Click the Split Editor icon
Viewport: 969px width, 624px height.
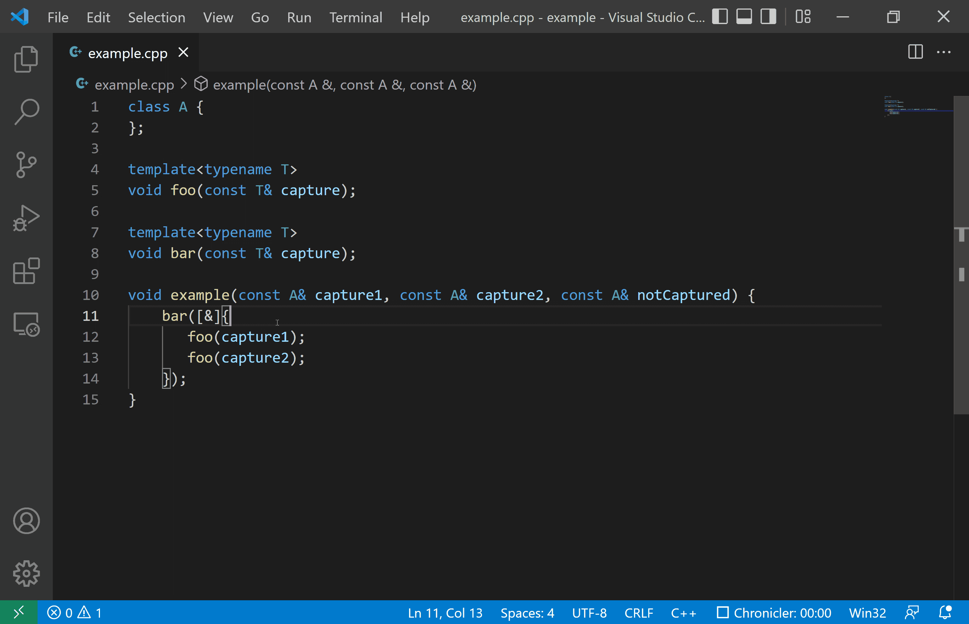click(x=915, y=52)
